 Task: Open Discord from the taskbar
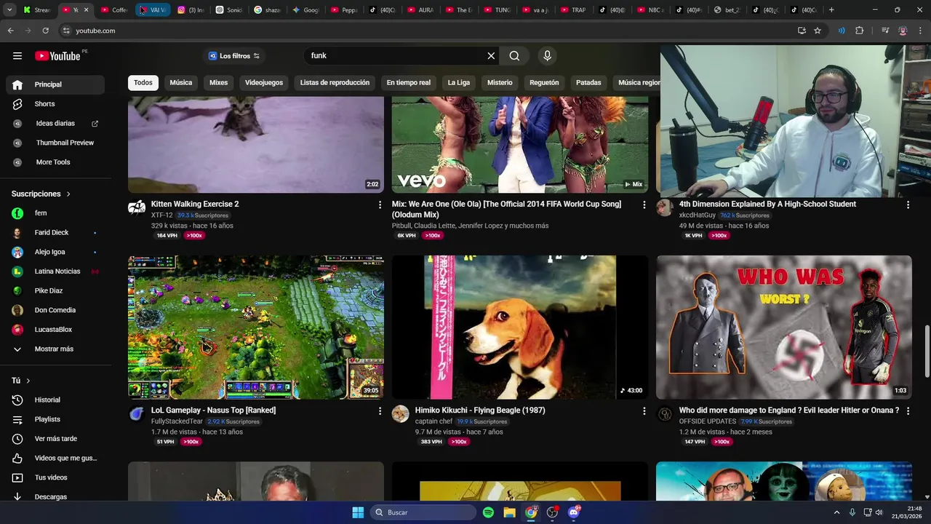coord(574,512)
